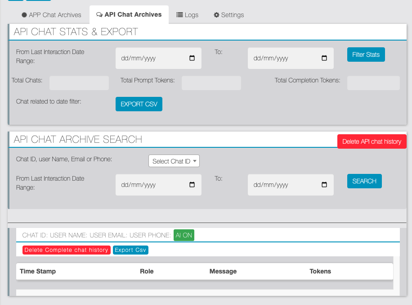
Task: Click Delete Complete chat history
Action: tap(67, 250)
